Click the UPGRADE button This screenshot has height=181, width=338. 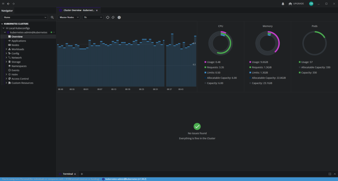296,4
